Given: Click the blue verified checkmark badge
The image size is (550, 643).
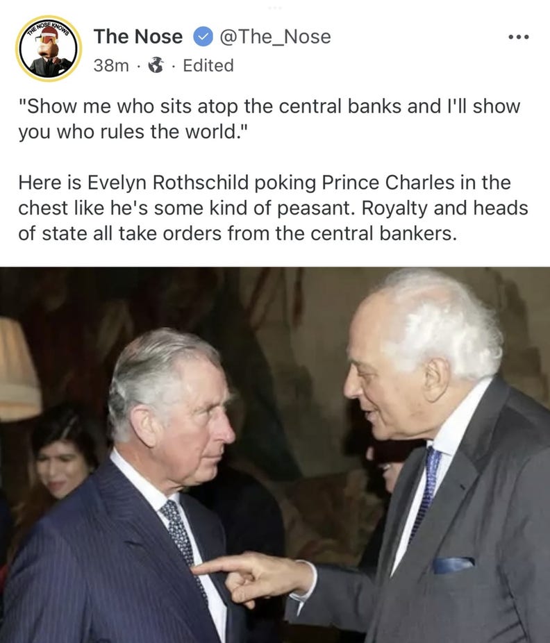Looking at the screenshot, I should tap(203, 37).
